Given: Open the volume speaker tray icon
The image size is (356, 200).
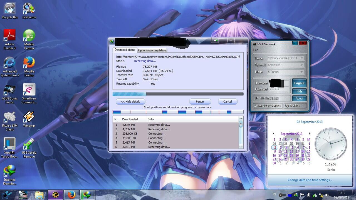Looking at the screenshot, I should click(x=327, y=195).
